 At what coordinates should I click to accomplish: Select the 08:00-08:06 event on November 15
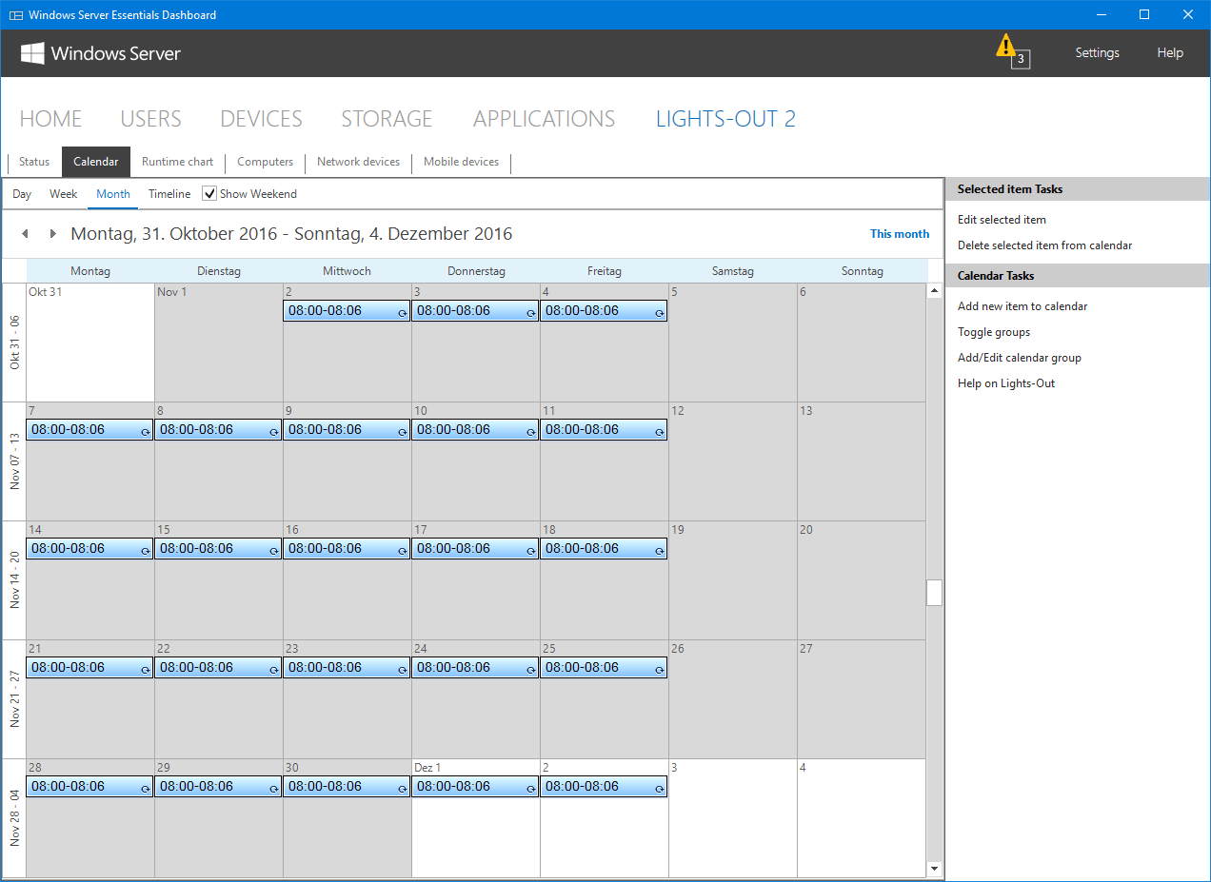click(218, 549)
